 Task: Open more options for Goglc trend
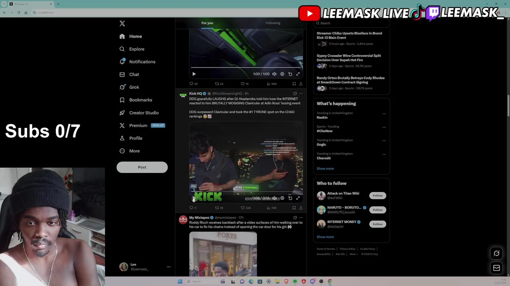click(384, 141)
